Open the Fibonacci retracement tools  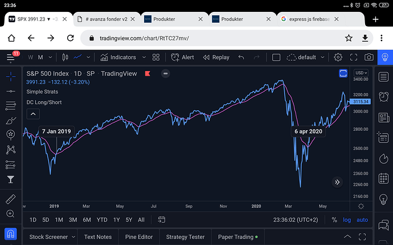(x=10, y=106)
